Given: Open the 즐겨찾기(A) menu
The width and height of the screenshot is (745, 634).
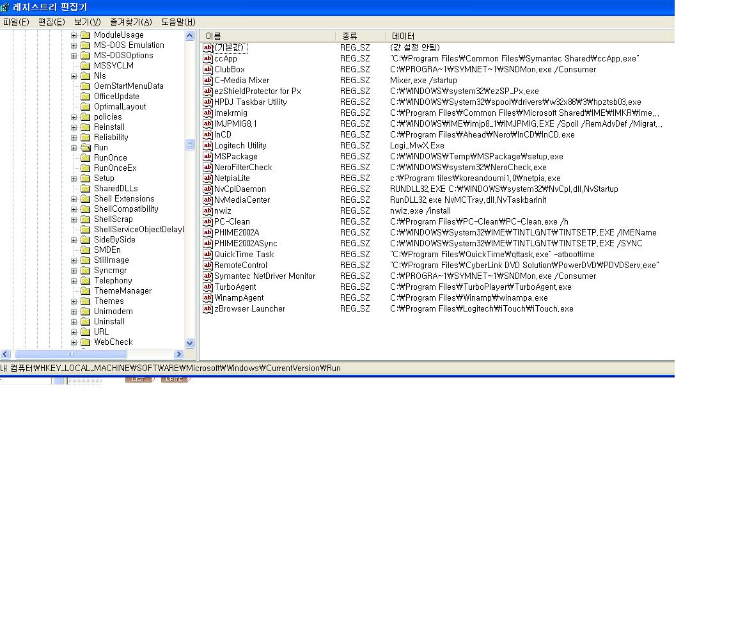Looking at the screenshot, I should (x=130, y=22).
